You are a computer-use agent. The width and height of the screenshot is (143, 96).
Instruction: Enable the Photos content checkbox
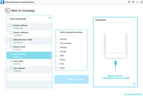click(x=58, y=59)
